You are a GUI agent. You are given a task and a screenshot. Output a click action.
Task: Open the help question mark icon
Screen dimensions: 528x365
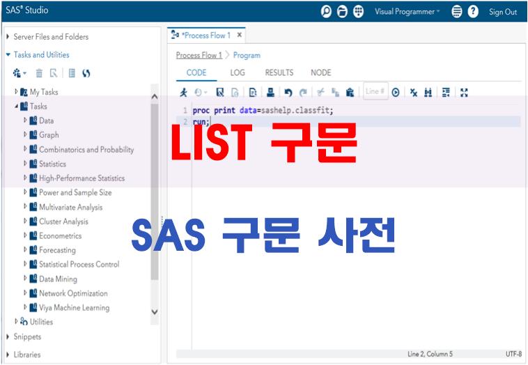tap(473, 12)
